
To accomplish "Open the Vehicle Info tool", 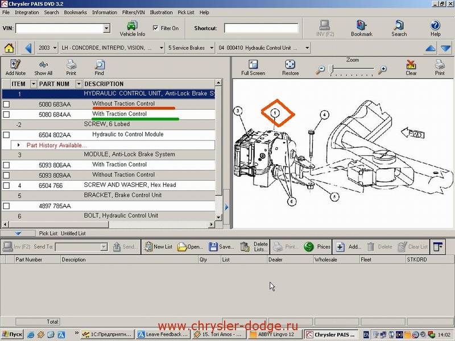I will coord(133,28).
